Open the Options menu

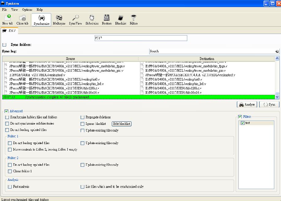pos(27,10)
